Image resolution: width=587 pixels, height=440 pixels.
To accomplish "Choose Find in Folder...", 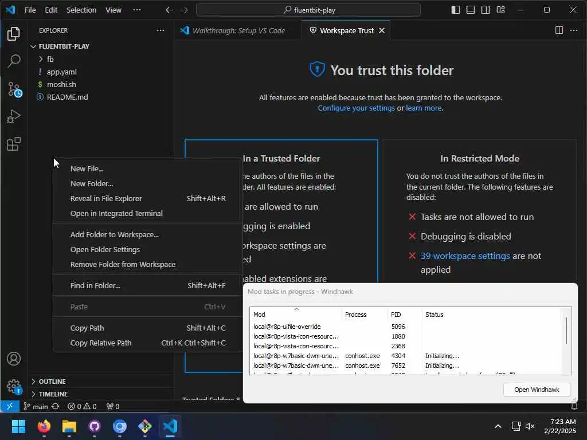I will click(x=147, y=285).
